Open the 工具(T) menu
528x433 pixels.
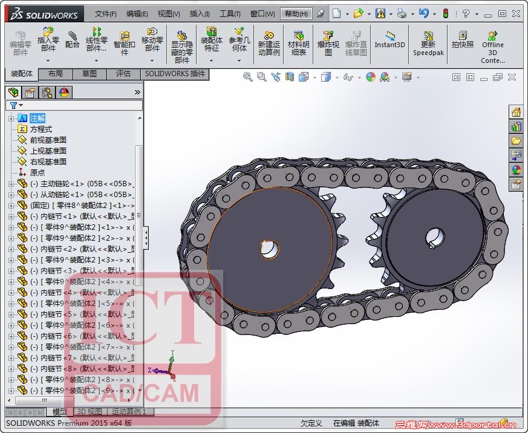point(230,14)
